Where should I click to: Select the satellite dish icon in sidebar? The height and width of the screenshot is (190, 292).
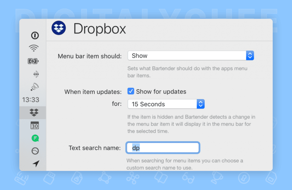click(35, 87)
